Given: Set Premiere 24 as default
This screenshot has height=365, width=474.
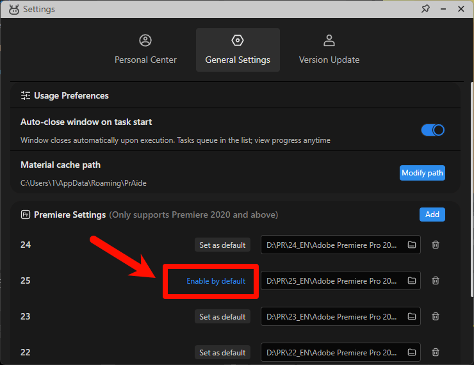Looking at the screenshot, I should tap(222, 245).
